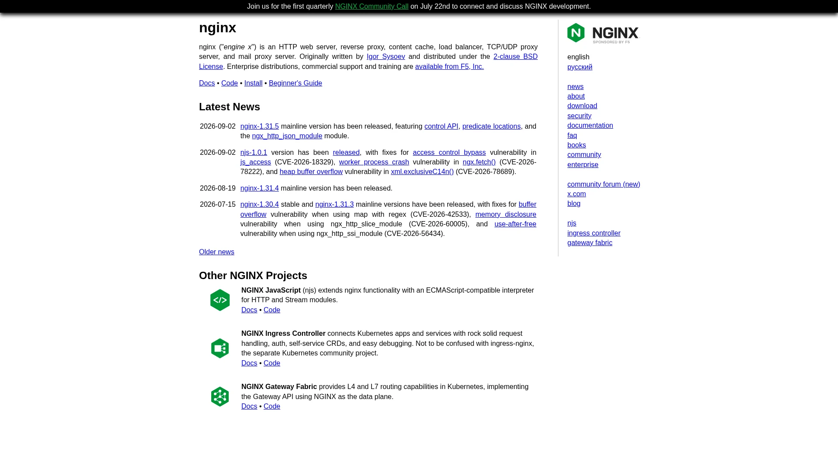Open access control bypass link
This screenshot has width=838, height=471.
click(x=449, y=153)
